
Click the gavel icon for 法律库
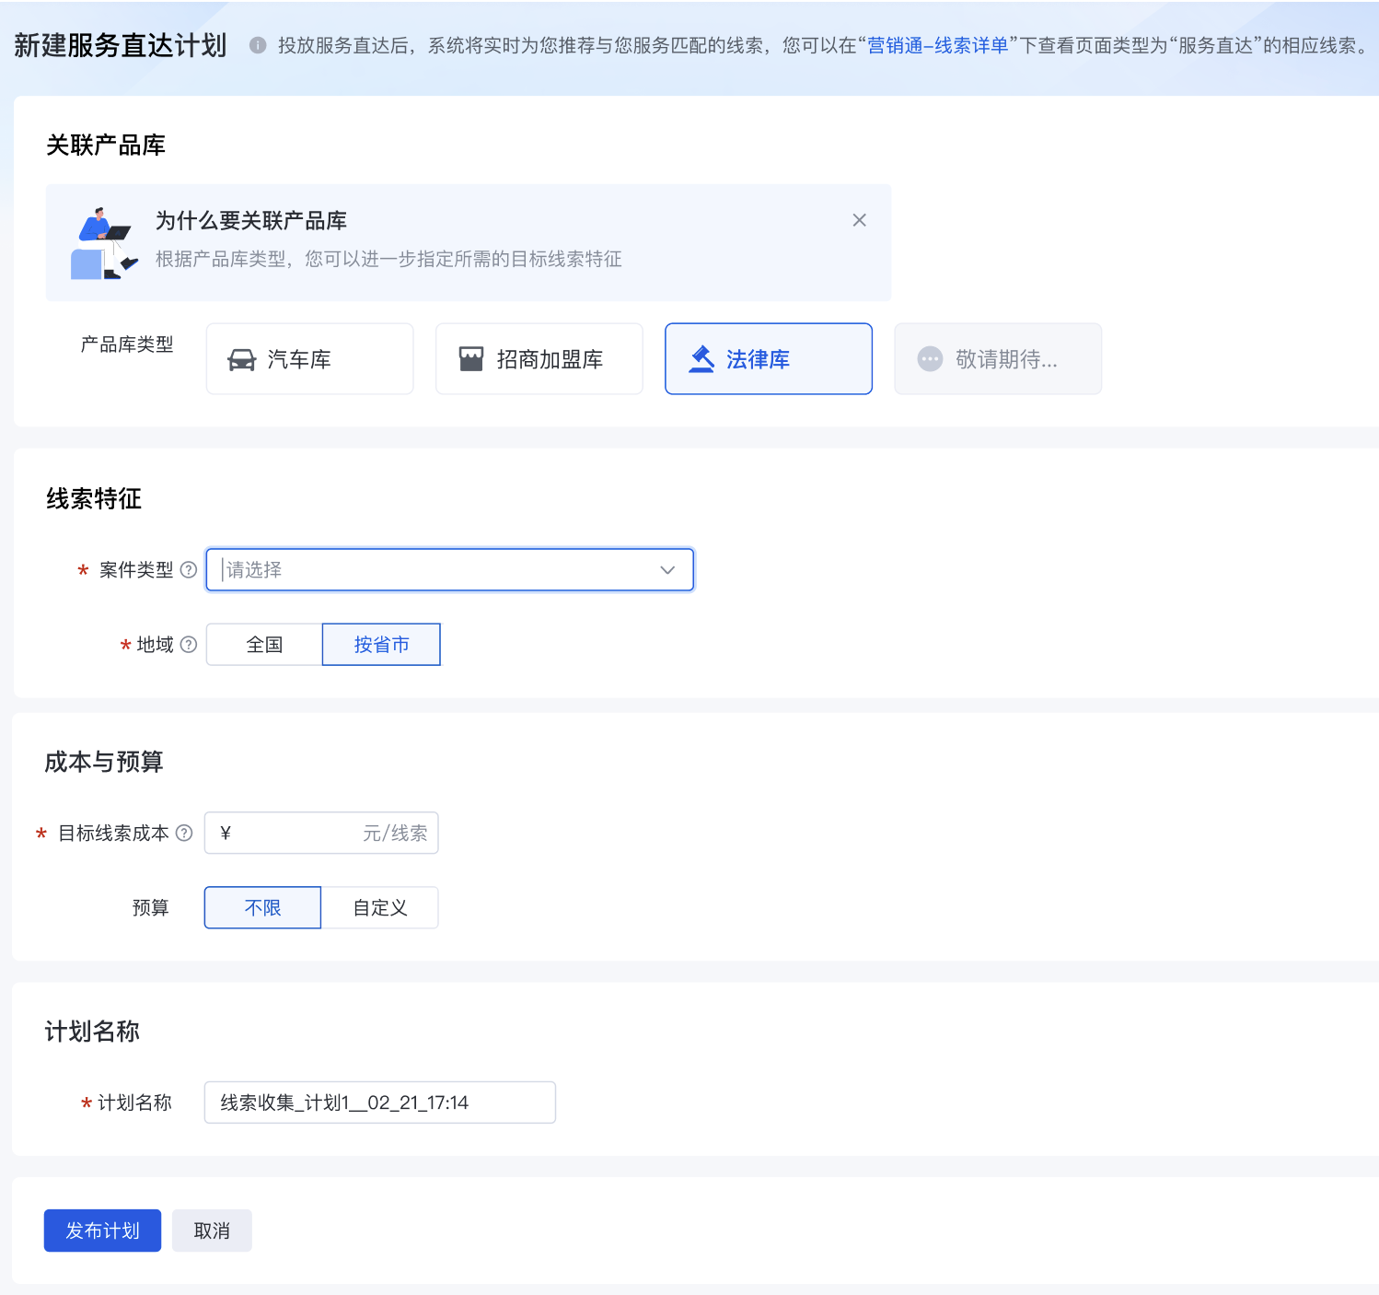point(701,359)
